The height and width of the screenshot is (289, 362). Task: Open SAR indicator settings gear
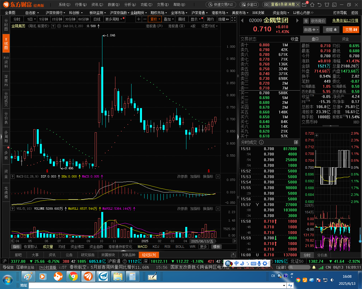[x=59, y=26]
